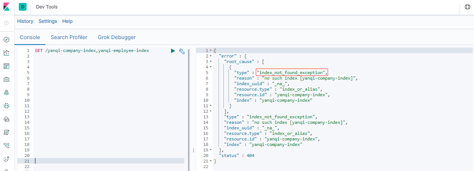
Task: Show recently viewed items clock icon
Action: click(x=6, y=23)
